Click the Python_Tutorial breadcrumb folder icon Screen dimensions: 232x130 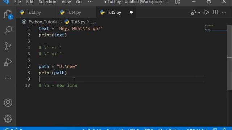click(x=24, y=22)
